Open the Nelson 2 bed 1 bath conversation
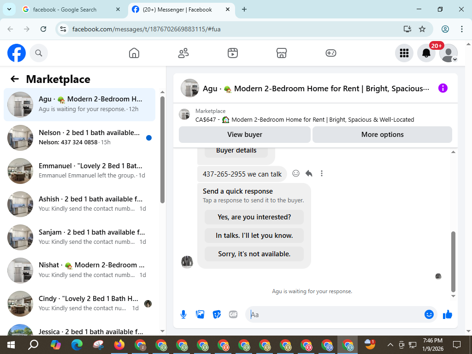Screen dimensions: 472x354 pos(79,137)
